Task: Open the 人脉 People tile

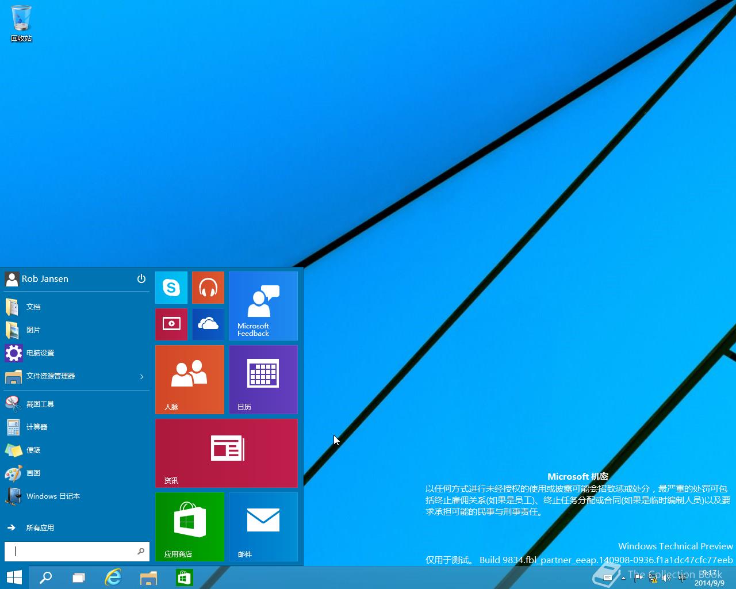Action: pos(190,379)
